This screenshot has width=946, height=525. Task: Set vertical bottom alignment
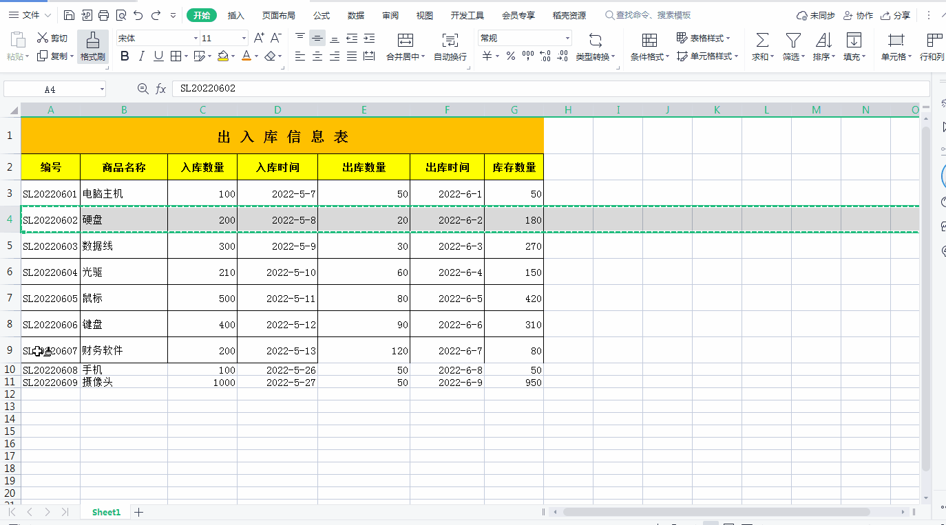click(335, 38)
